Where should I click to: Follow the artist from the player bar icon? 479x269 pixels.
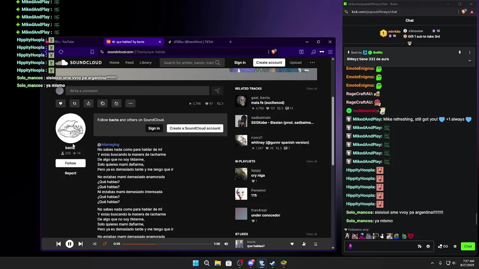[x=304, y=244]
